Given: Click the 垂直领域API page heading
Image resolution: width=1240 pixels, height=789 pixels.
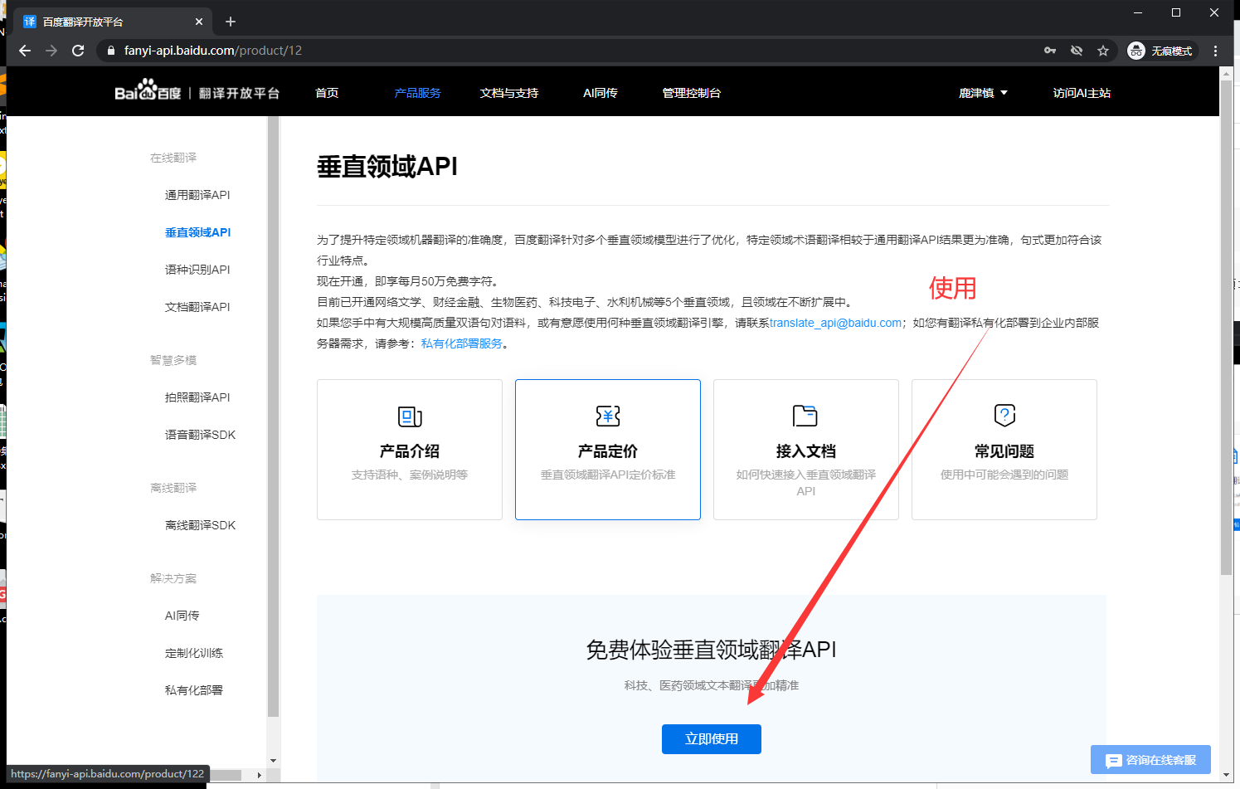Looking at the screenshot, I should click(x=387, y=167).
